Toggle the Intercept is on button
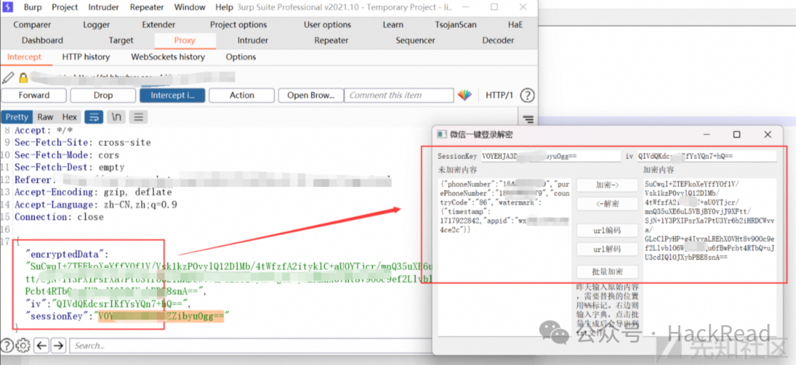The width and height of the screenshot is (796, 365). coord(172,96)
